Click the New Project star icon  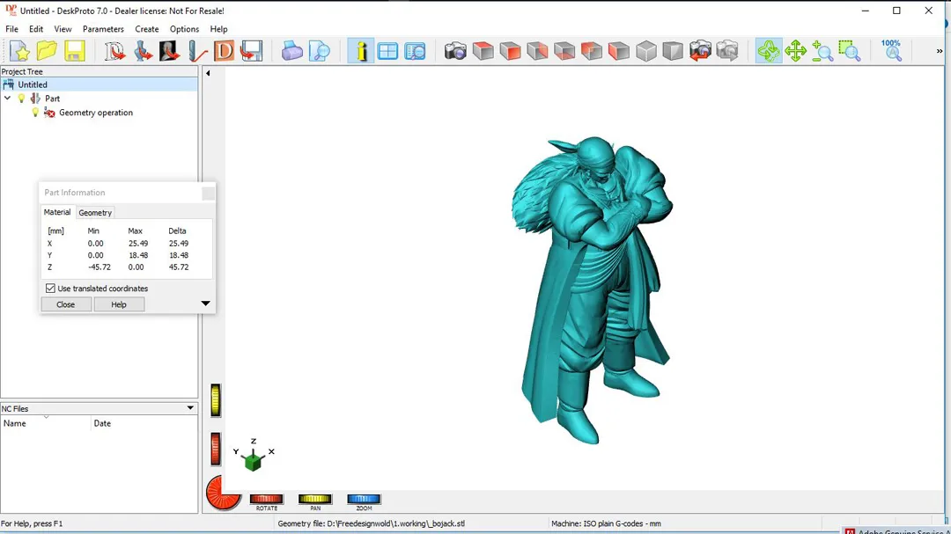[x=19, y=51]
